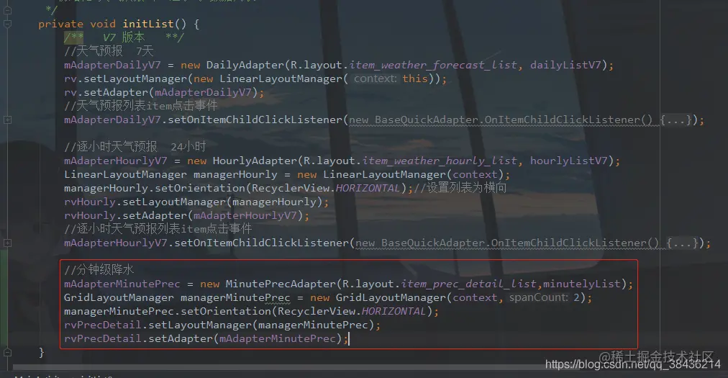Click fold end marker beside closing brace
728x378 pixels.
click(x=7, y=352)
